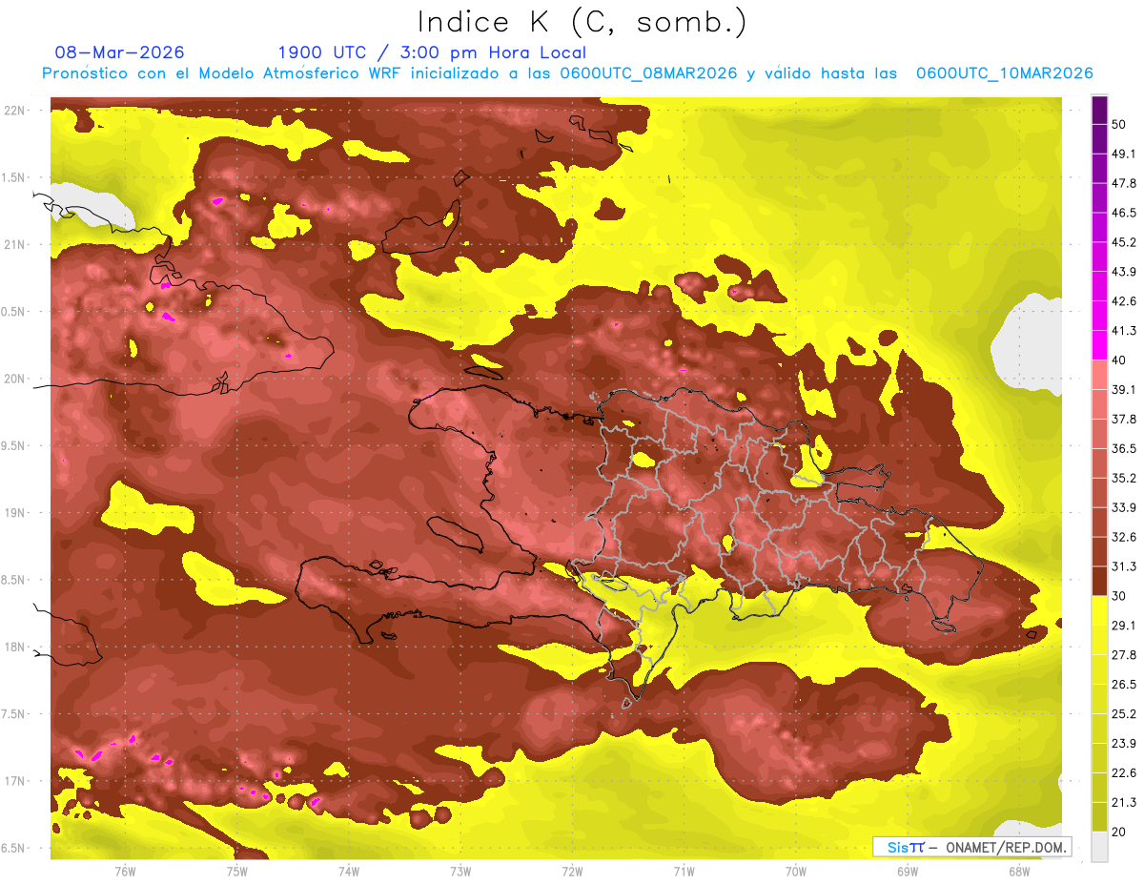Click the legend value "46.5"
Viewport: 1144px width, 884px height.
[x=1124, y=213]
